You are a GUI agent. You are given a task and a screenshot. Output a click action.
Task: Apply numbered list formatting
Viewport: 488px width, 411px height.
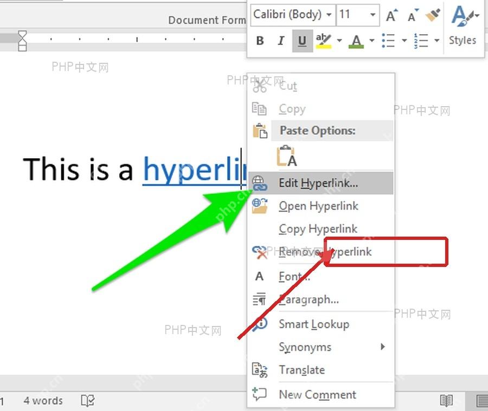pyautogui.click(x=421, y=41)
